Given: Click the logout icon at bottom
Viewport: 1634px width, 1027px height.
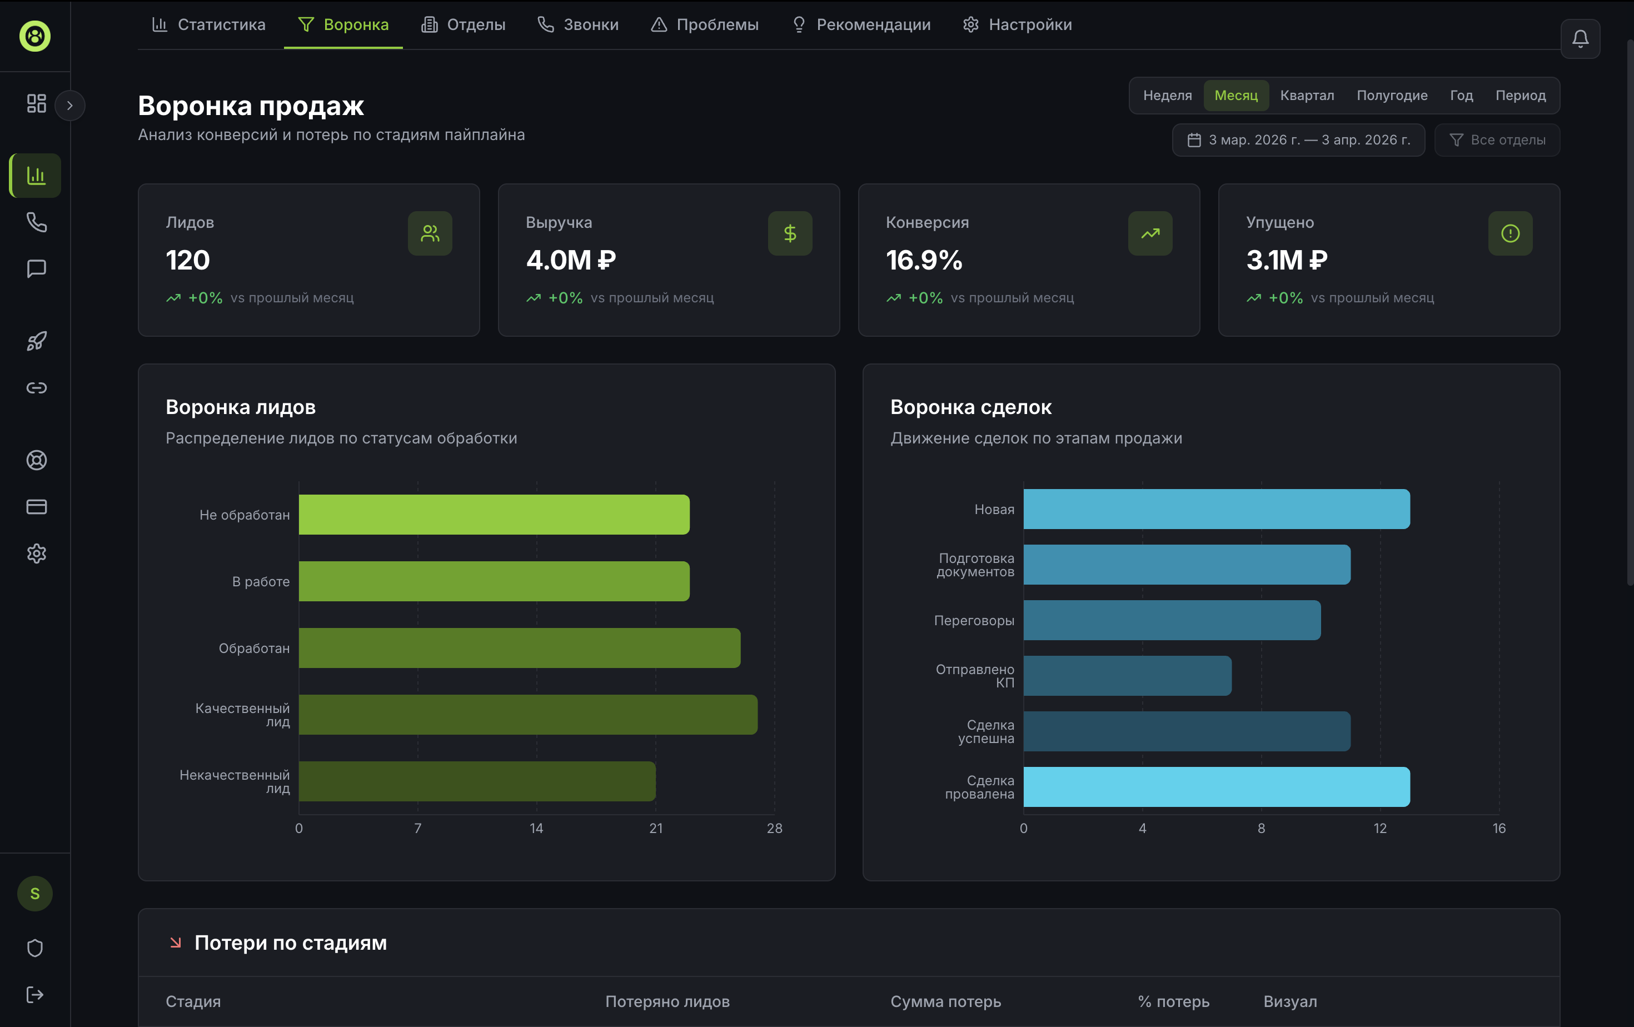Looking at the screenshot, I should tap(34, 994).
